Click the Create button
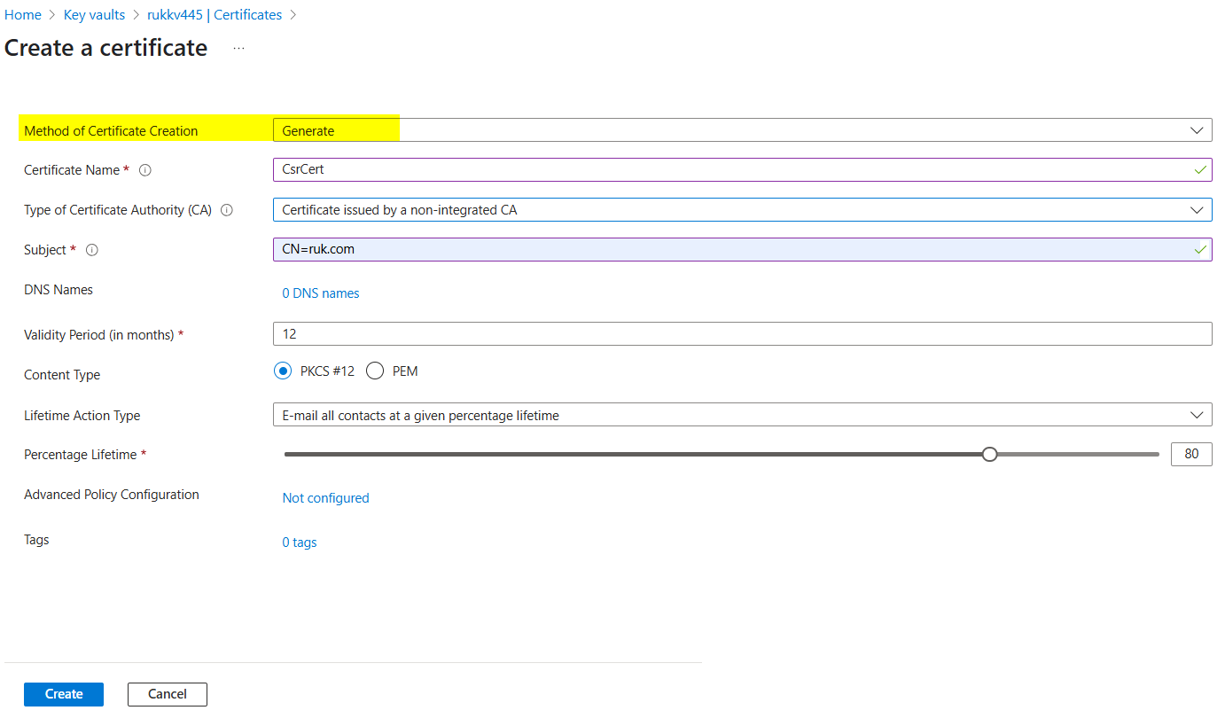The width and height of the screenshot is (1225, 726). pos(64,694)
